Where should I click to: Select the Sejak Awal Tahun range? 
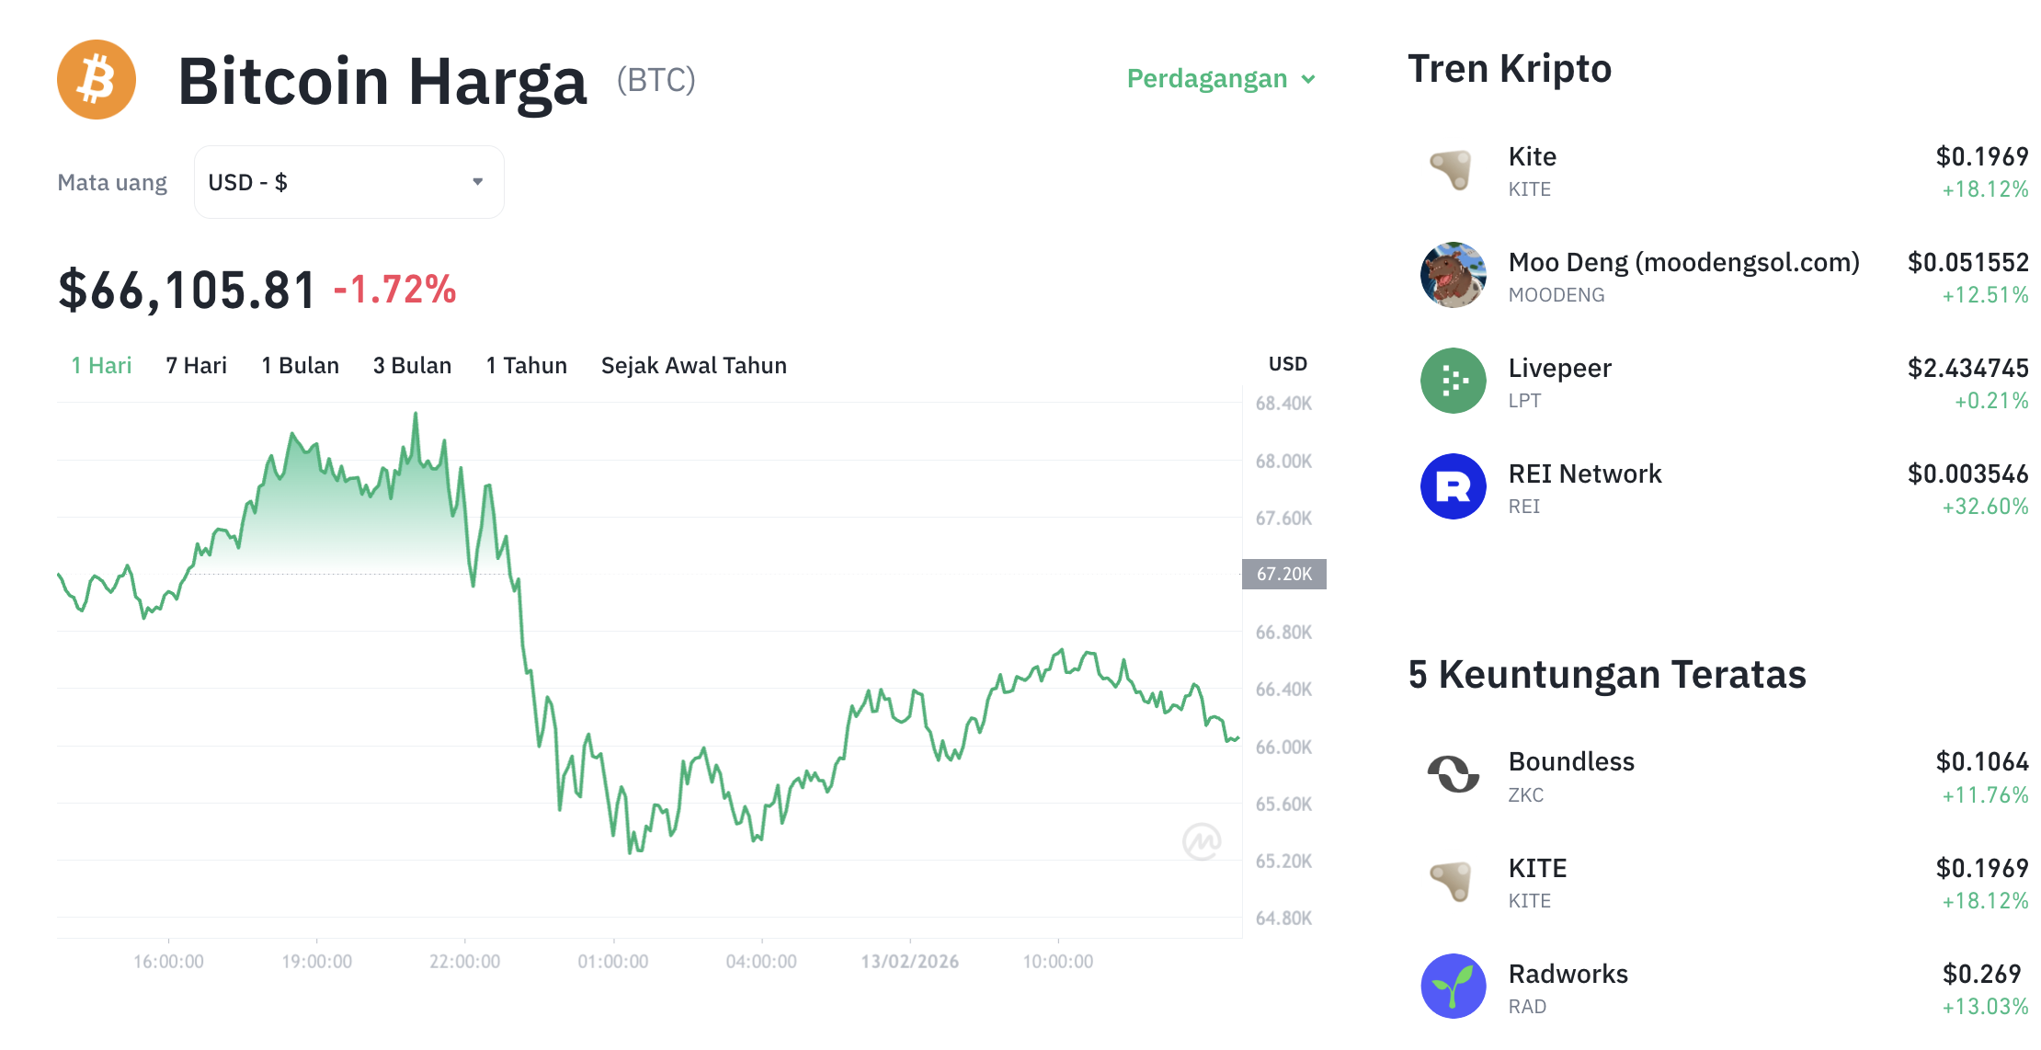[693, 365]
